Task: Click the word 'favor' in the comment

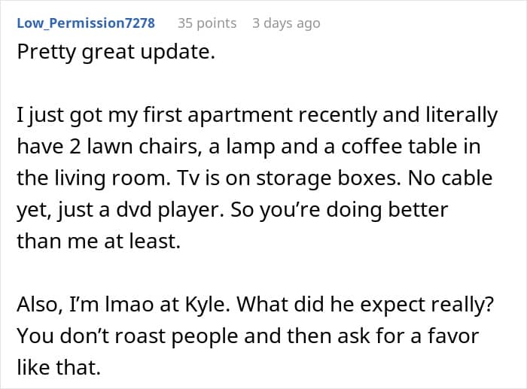Action: pyautogui.click(x=453, y=336)
